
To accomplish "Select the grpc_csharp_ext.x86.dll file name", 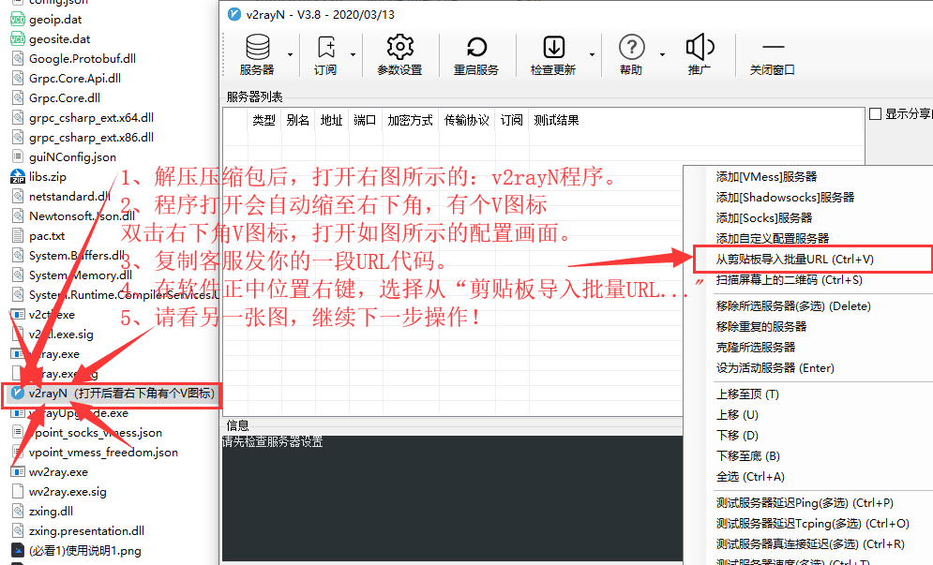I will point(91,138).
